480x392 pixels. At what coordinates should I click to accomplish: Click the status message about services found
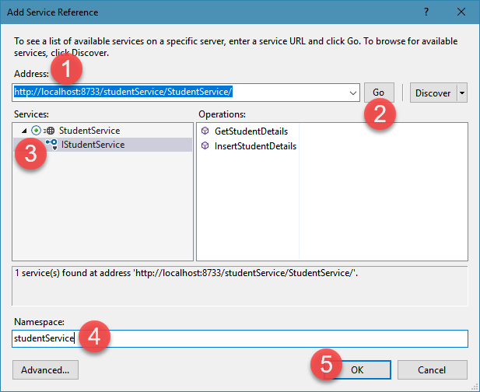coord(186,273)
